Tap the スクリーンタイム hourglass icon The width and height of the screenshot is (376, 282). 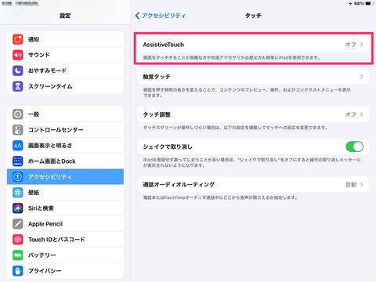[x=18, y=86]
